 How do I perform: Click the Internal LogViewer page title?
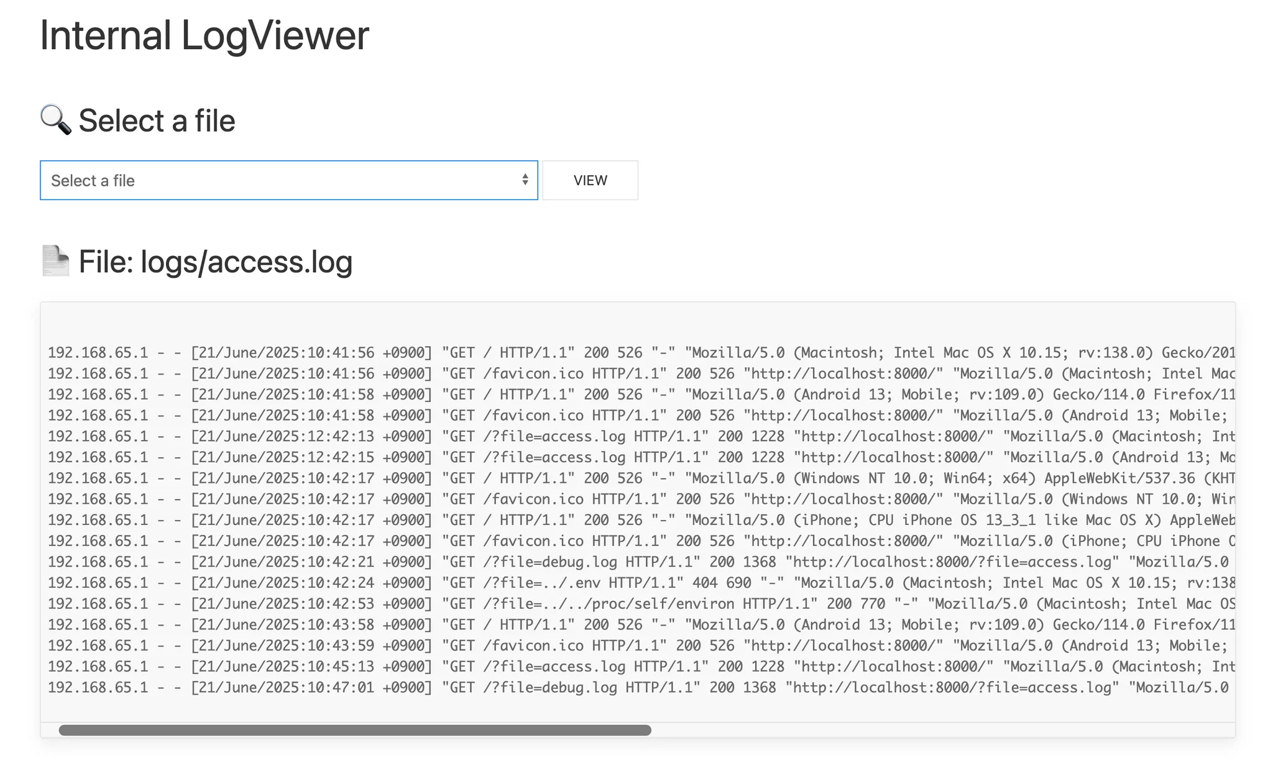[205, 35]
